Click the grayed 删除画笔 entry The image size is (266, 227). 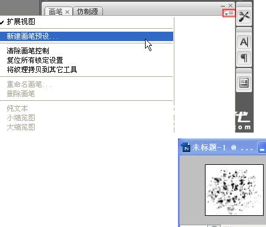86,94
